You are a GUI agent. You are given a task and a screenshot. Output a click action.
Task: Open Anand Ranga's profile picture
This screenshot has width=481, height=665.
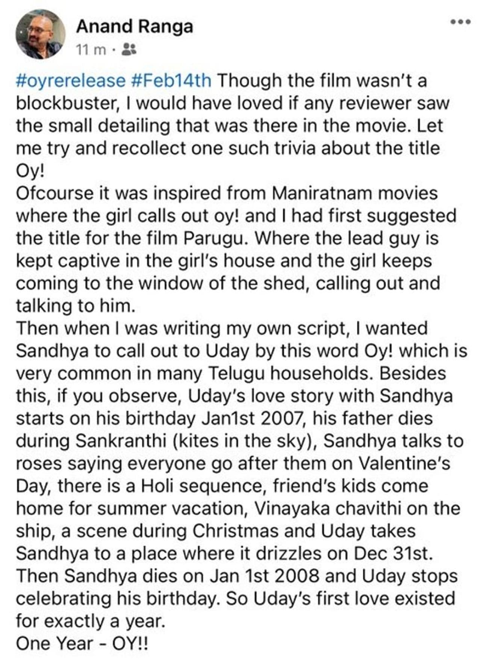pos(41,34)
